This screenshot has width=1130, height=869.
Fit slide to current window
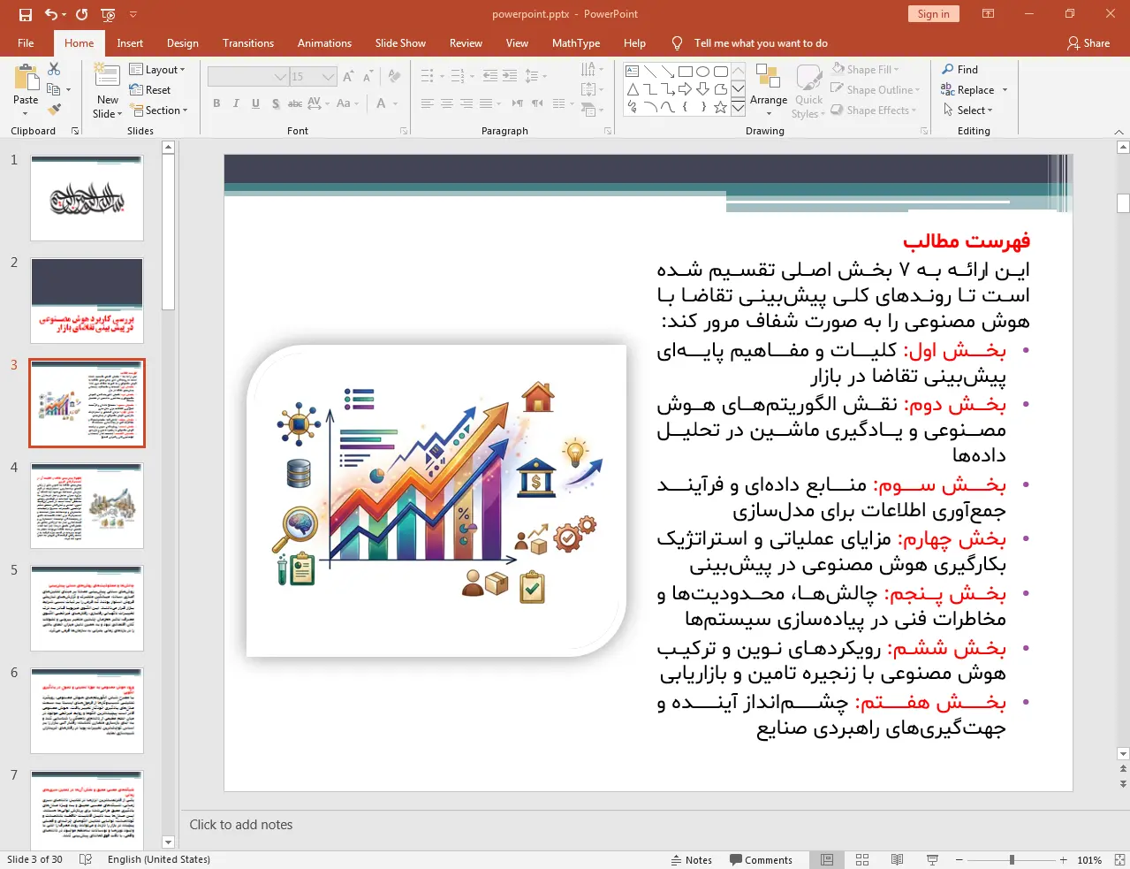(x=1120, y=859)
